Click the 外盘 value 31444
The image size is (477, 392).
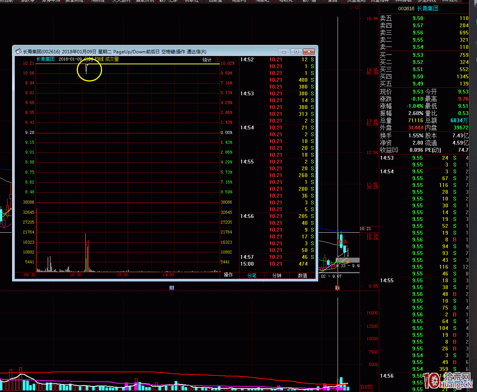coord(415,128)
